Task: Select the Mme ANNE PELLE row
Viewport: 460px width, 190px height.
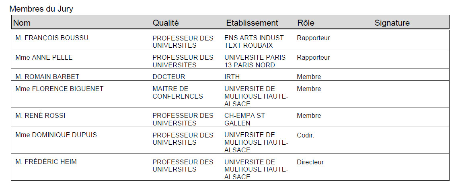Action: pyautogui.click(x=230, y=59)
